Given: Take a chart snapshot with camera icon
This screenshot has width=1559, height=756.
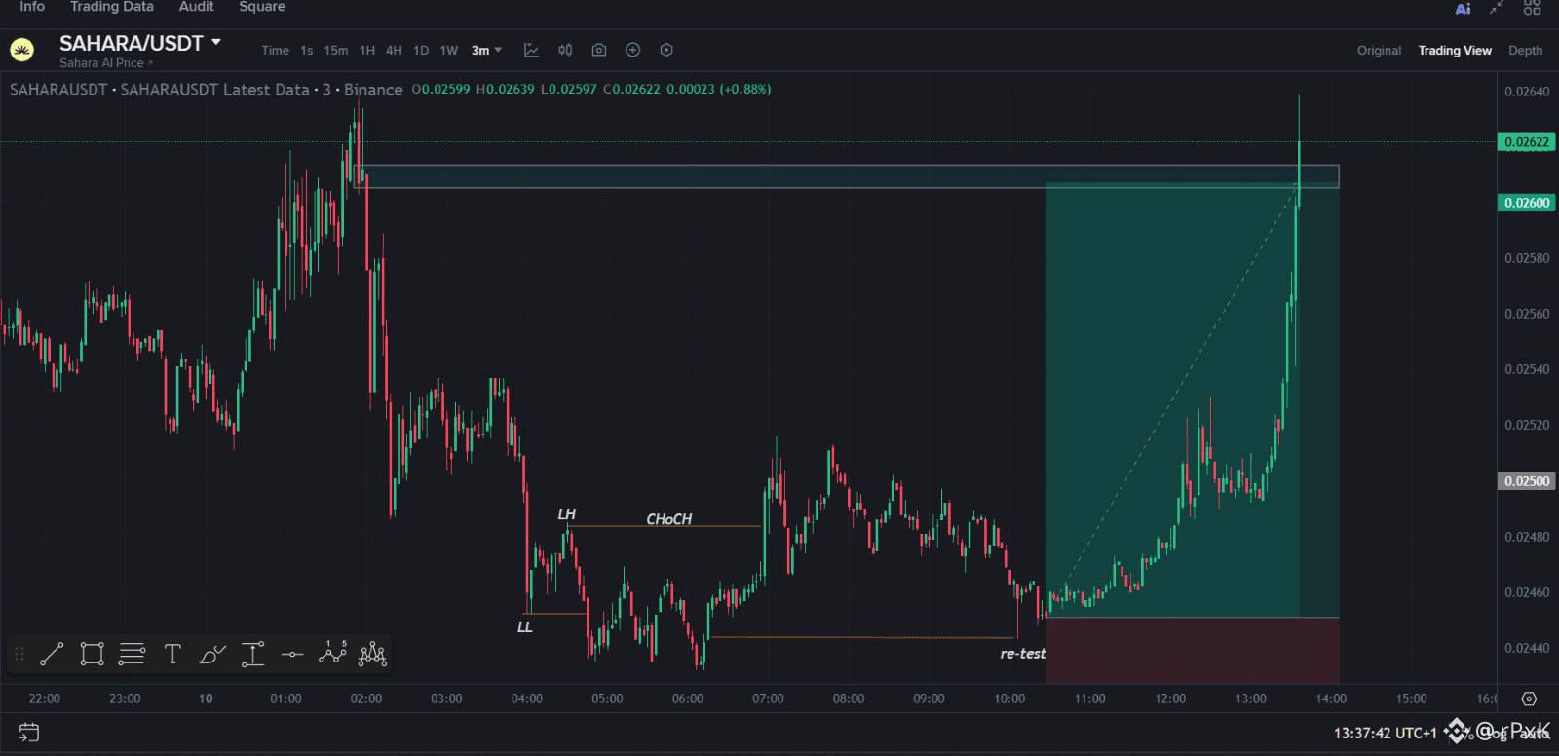Looking at the screenshot, I should [x=599, y=50].
